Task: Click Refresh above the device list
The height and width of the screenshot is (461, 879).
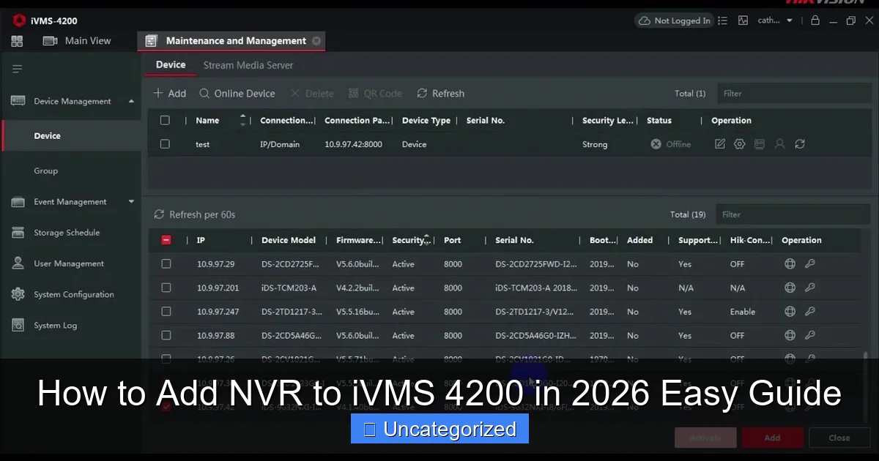Action: coord(440,93)
